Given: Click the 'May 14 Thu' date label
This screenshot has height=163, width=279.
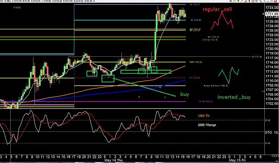Looking at the screenshot, I should point(113,160).
